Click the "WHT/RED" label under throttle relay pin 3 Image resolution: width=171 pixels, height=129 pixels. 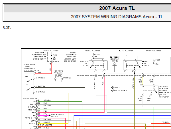coord(140,100)
